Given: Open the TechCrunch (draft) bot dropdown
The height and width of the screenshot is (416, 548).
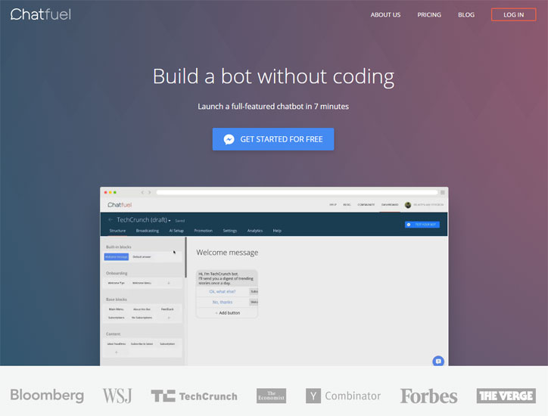Looking at the screenshot, I should [x=144, y=219].
